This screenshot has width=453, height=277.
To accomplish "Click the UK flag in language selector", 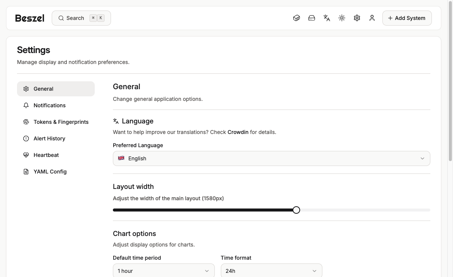I will coord(121,158).
